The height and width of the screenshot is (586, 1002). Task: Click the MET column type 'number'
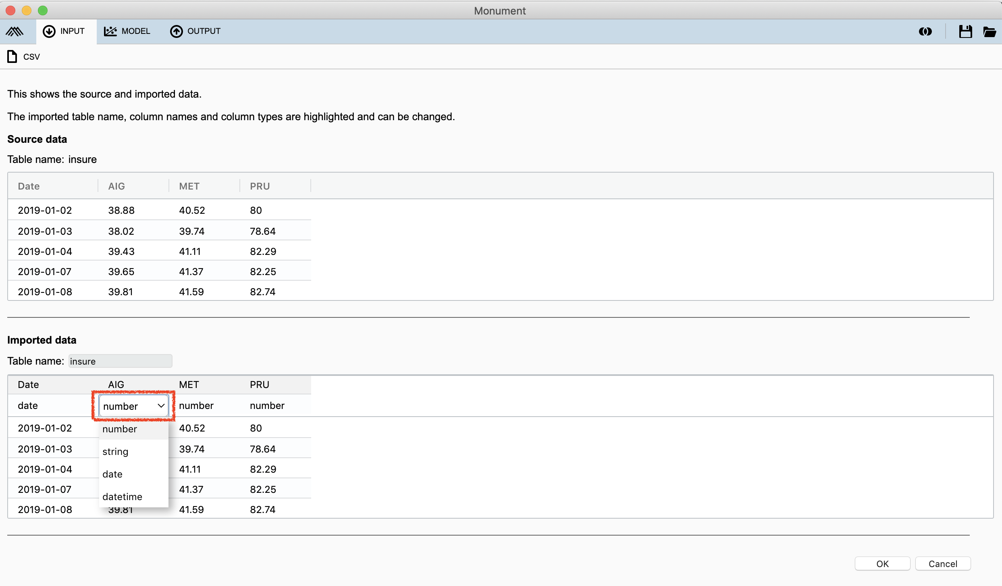[x=196, y=406]
